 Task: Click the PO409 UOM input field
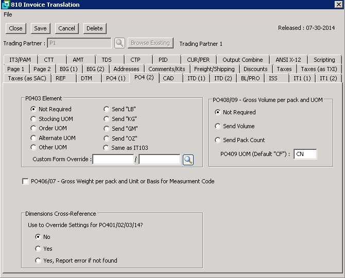point(305,154)
